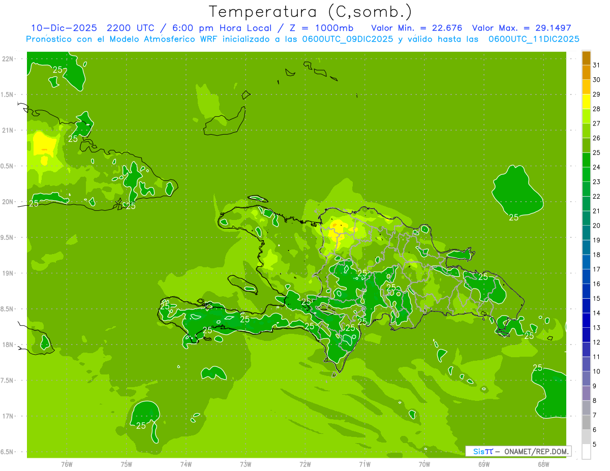Click the "5" value on the color scale
610x471 pixels.
coord(595,445)
